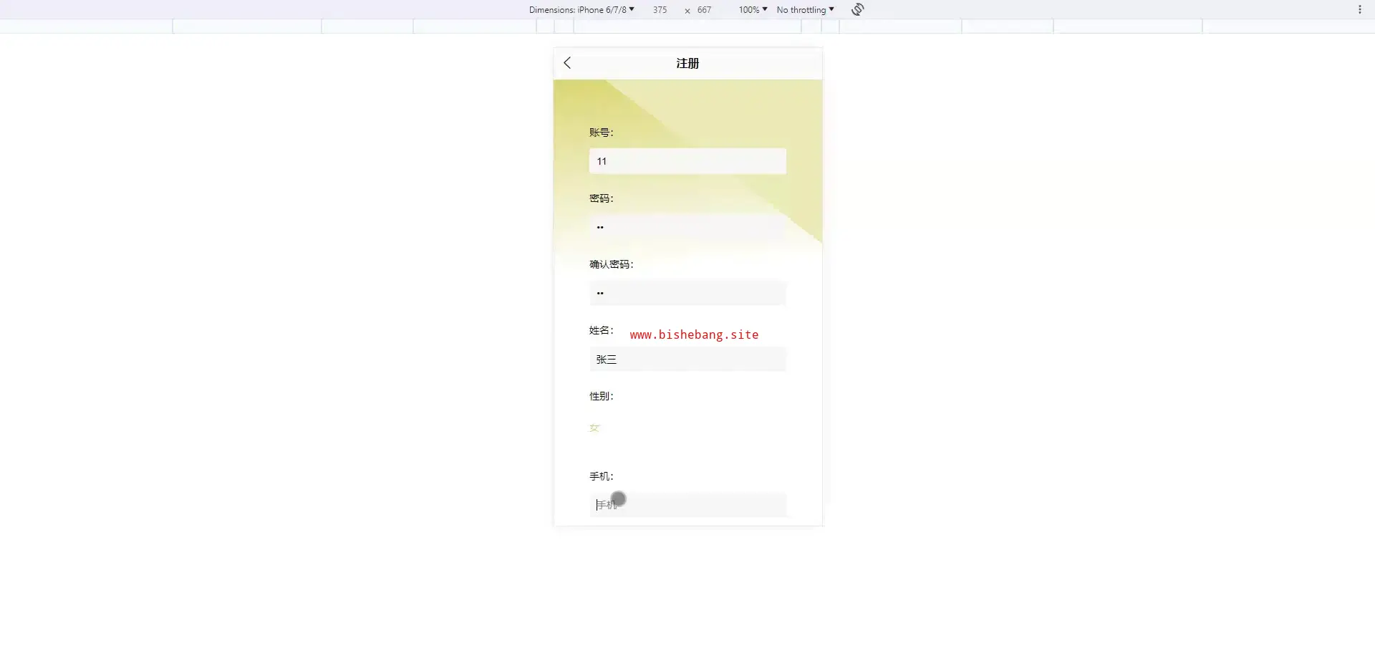Focus the 姓名 field containing 张三

(687, 359)
